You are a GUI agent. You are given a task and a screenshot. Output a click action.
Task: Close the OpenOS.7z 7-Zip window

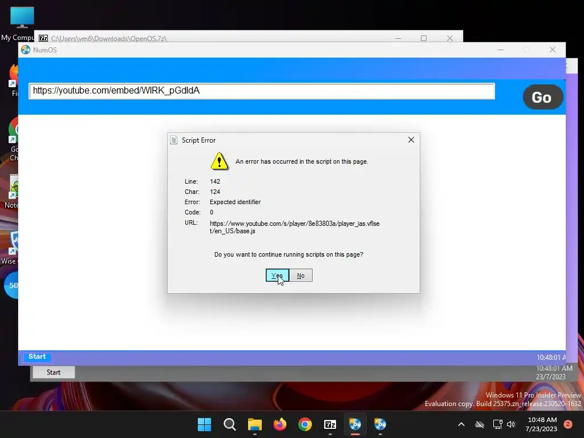(449, 38)
